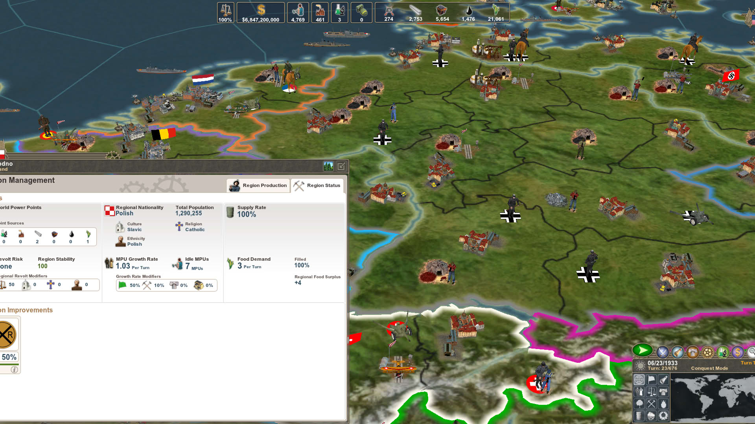
Task: Click the green End Turn arrow button
Action: pyautogui.click(x=643, y=350)
